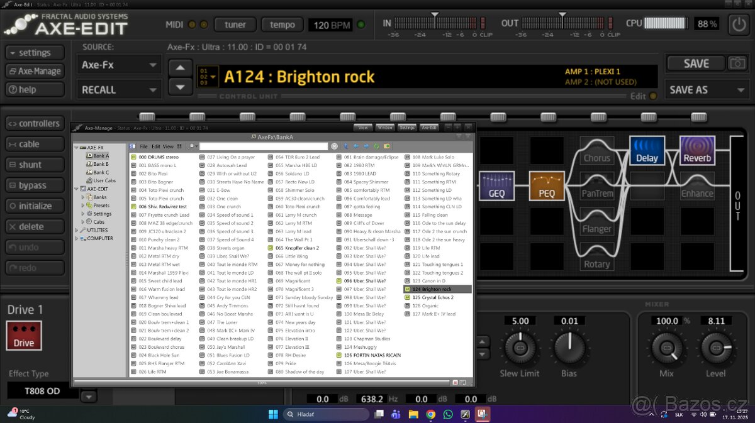Viewport: 755px width, 423px height.
Task: Toggle the Reverb block in the grid
Action: click(x=697, y=151)
